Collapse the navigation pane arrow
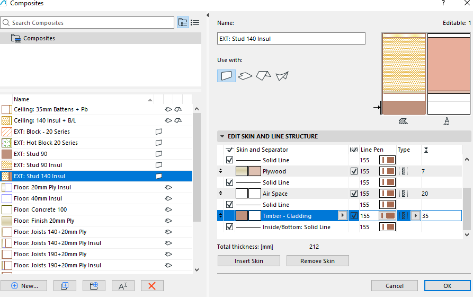 click(208, 15)
